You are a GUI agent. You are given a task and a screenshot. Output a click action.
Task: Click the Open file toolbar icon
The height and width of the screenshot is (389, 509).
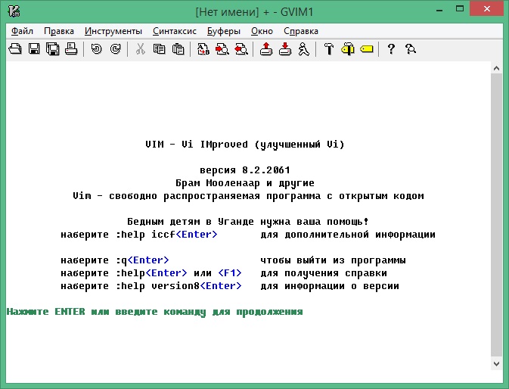[15, 49]
